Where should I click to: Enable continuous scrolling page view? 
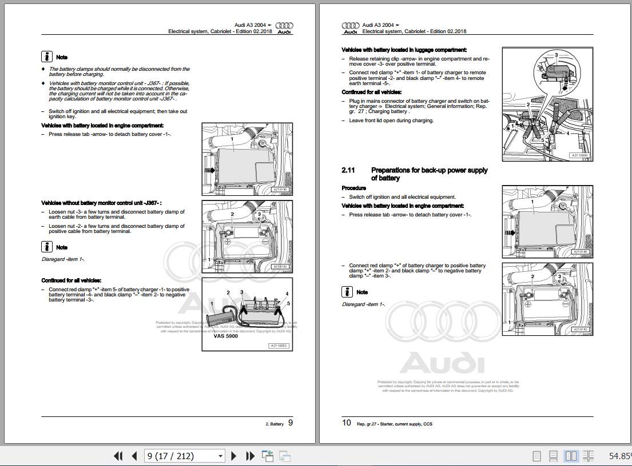click(554, 456)
